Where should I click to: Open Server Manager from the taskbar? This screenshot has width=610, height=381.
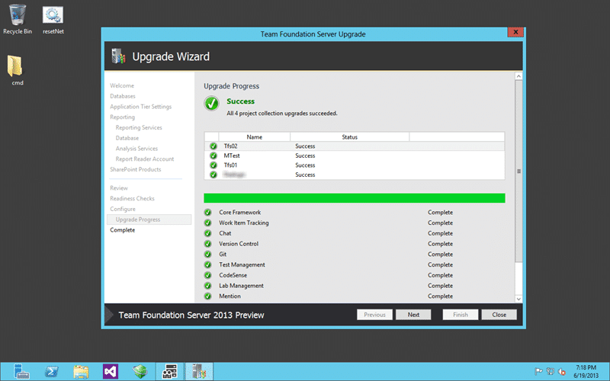(21, 371)
